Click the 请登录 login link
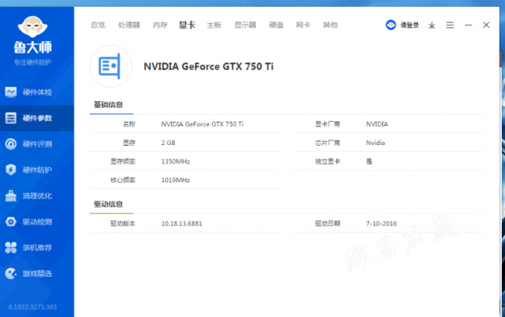The width and height of the screenshot is (505, 317). point(409,25)
